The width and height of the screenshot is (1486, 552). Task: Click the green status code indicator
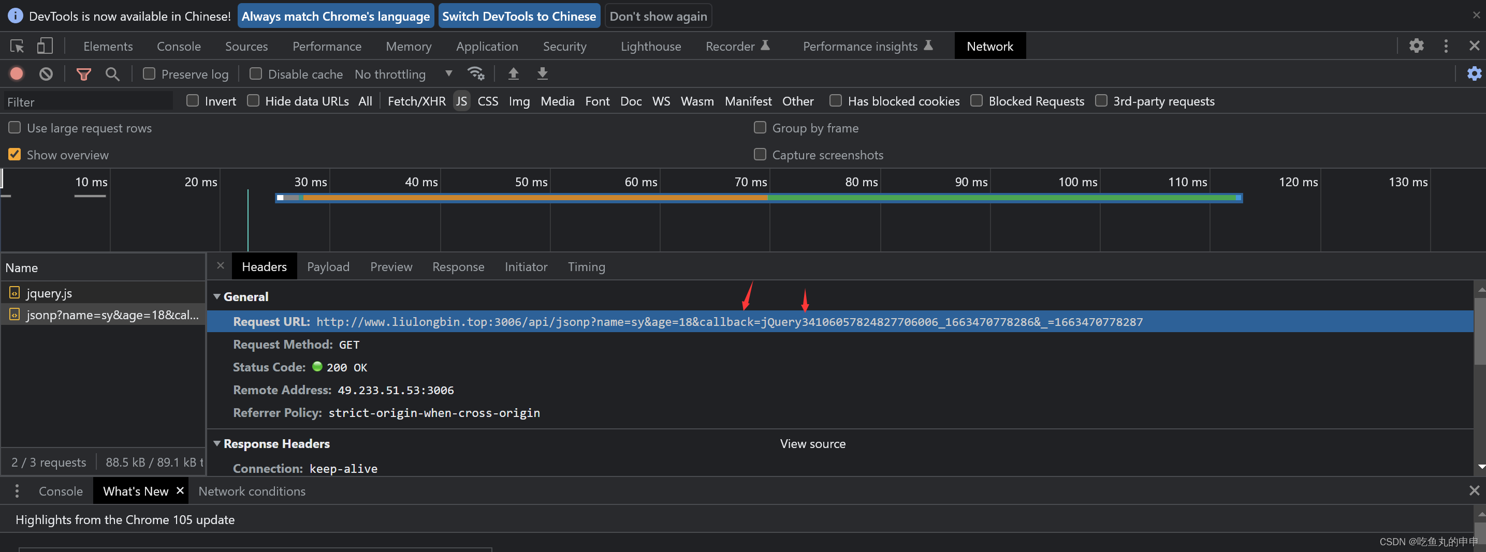coord(317,366)
